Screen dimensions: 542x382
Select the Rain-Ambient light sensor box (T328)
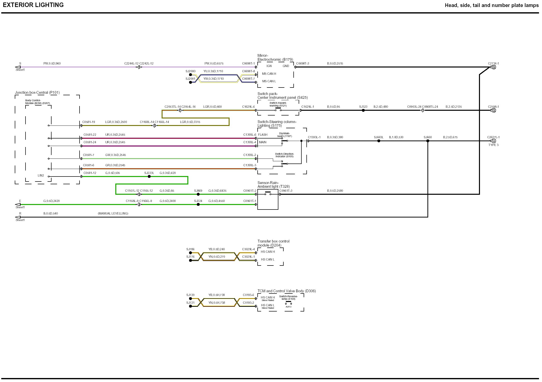(268, 199)
